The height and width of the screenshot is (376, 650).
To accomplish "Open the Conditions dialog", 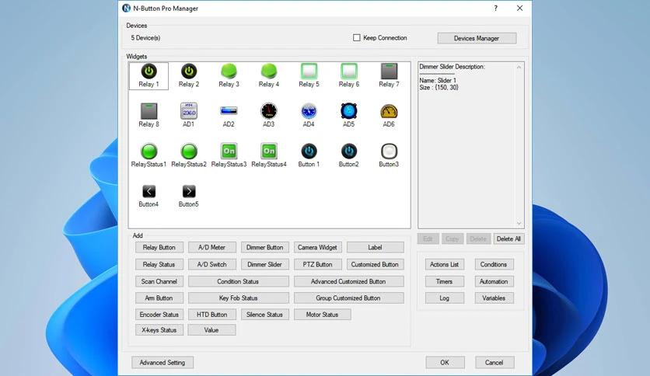I will [x=494, y=264].
